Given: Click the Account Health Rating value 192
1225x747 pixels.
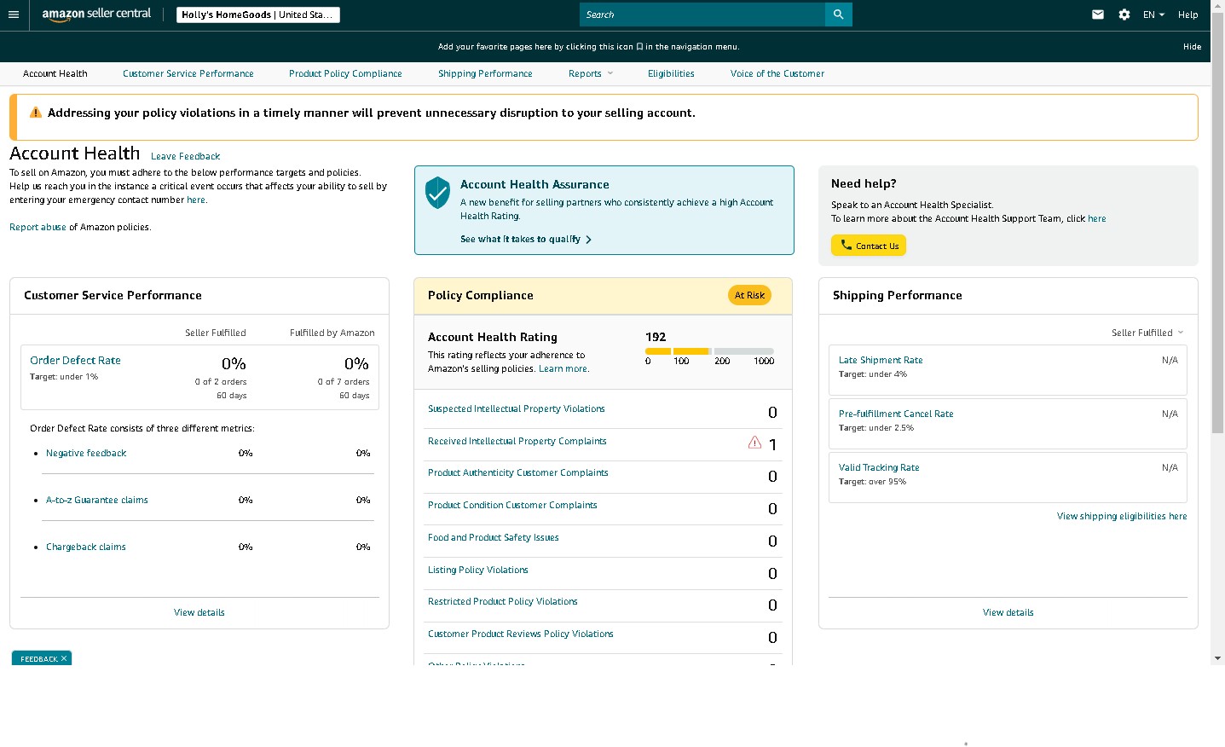Looking at the screenshot, I should [x=656, y=338].
